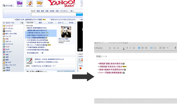This screenshot has width=177, height=106.
Task: Expand the 一覧 search category dropdown
Action: pos(71,11)
